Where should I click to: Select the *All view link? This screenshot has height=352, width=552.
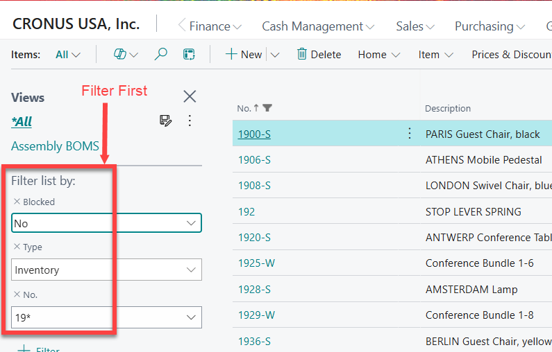tap(22, 121)
